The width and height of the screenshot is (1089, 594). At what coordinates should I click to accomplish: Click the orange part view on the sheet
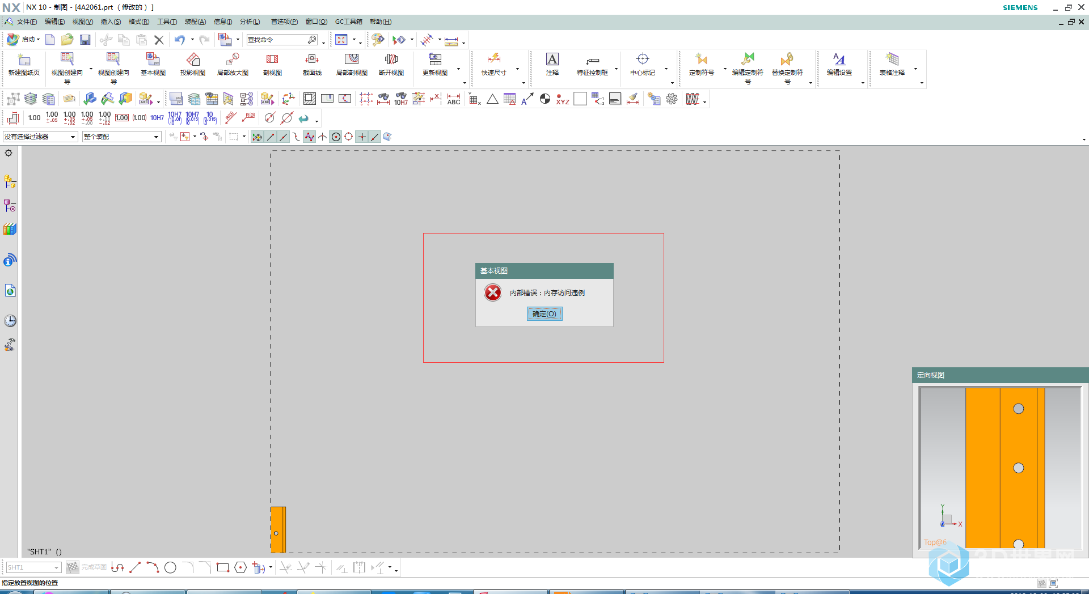278,530
